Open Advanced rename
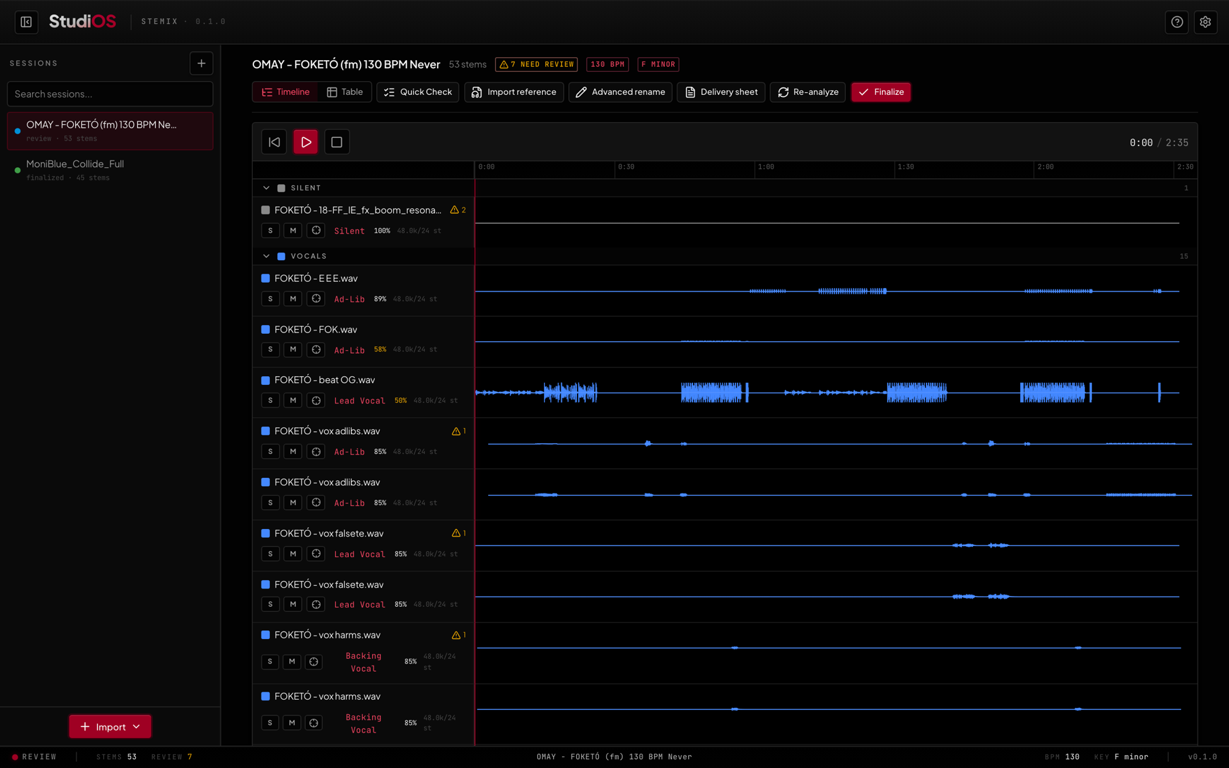Viewport: 1229px width, 768px height. (621, 92)
